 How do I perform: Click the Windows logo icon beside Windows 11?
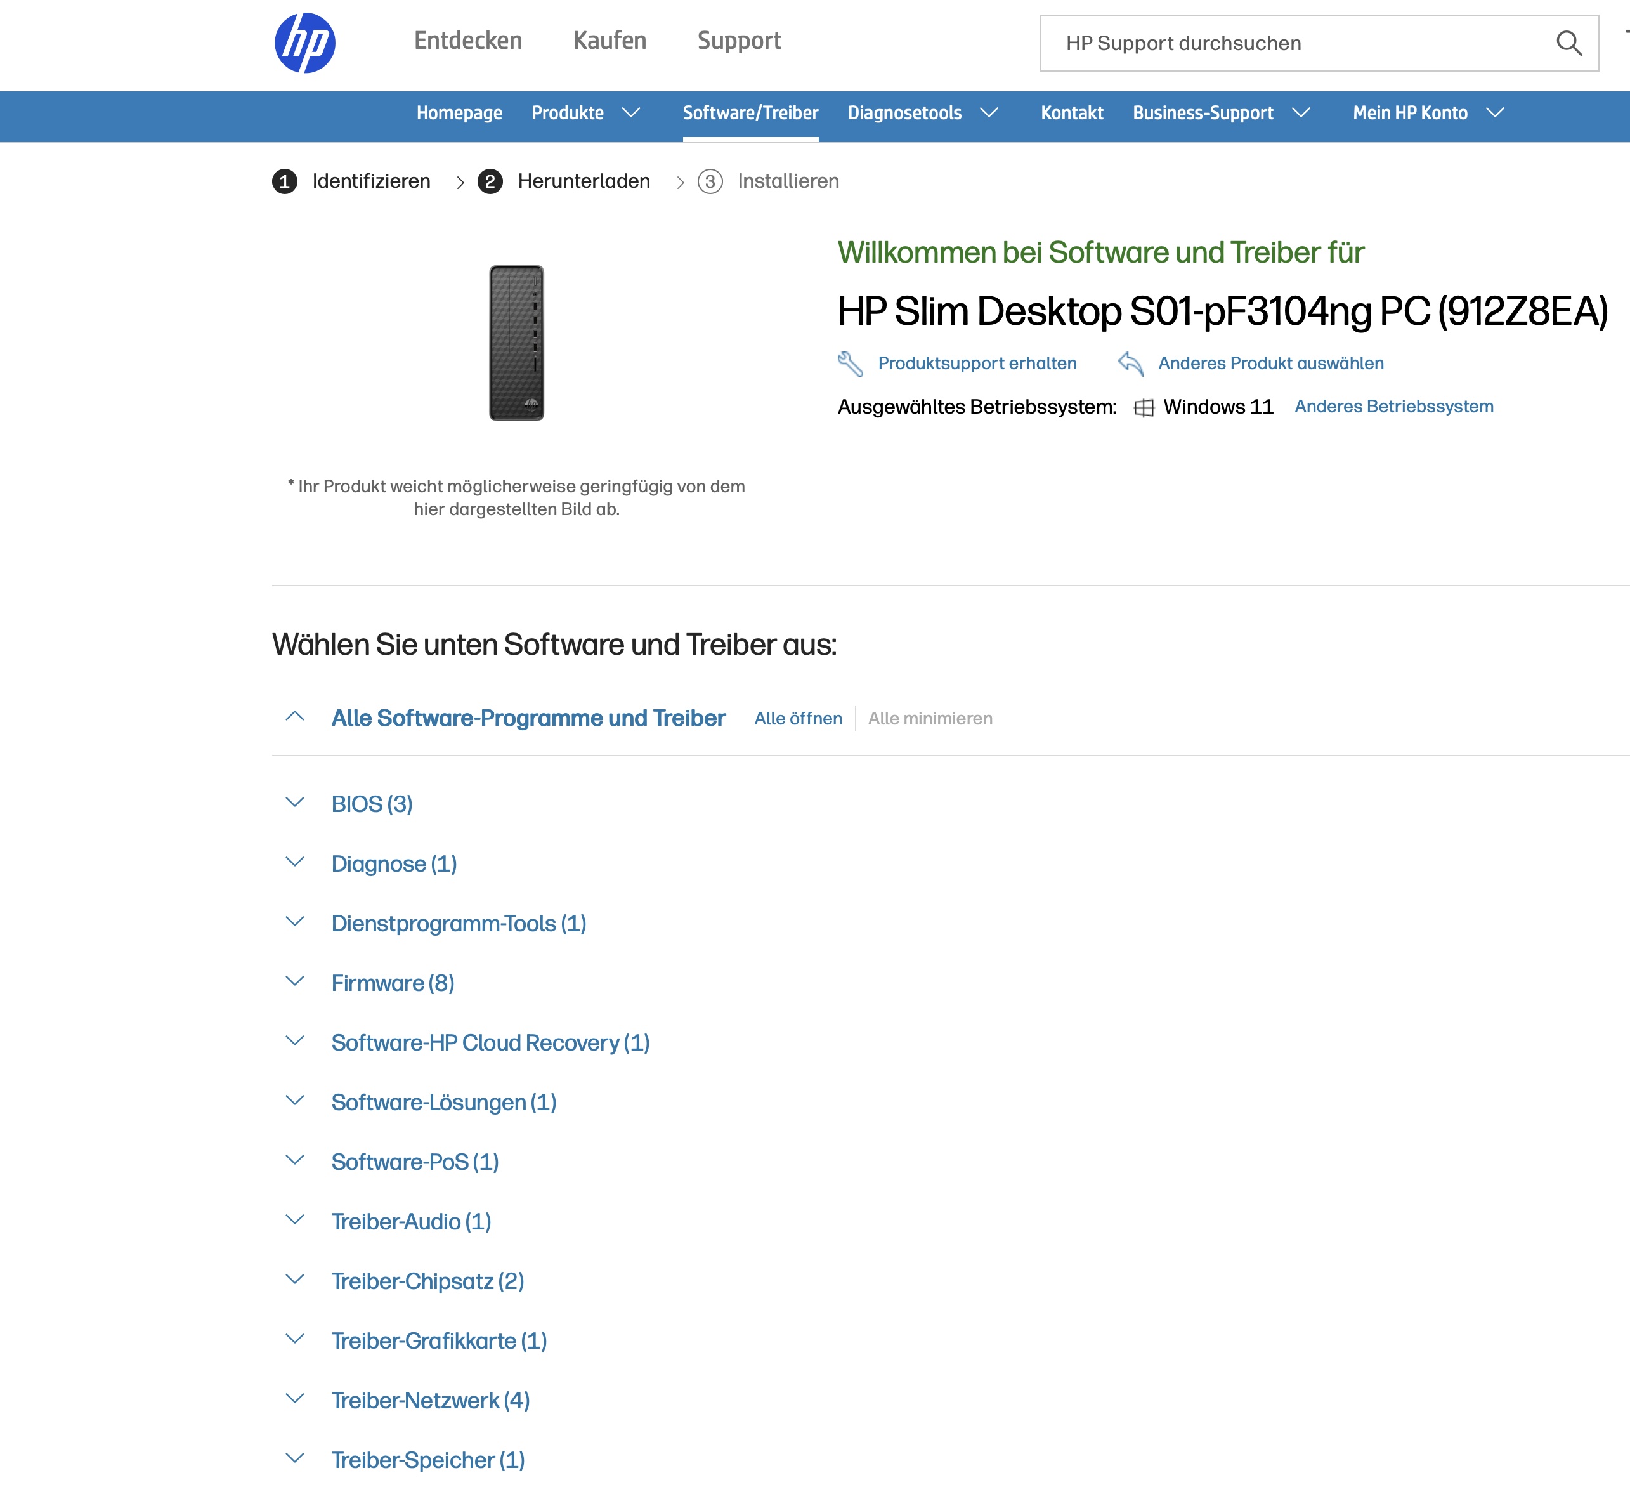coord(1144,408)
